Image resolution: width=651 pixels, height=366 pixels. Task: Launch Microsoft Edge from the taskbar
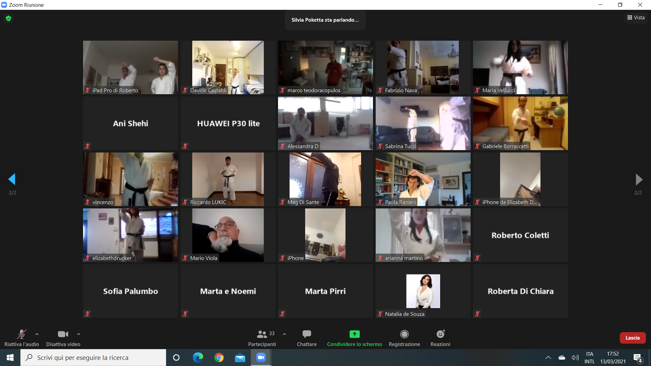click(198, 358)
